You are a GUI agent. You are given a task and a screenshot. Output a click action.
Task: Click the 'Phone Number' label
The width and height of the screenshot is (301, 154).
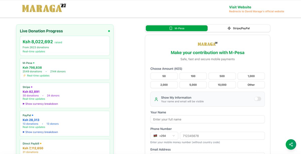pyautogui.click(x=161, y=129)
